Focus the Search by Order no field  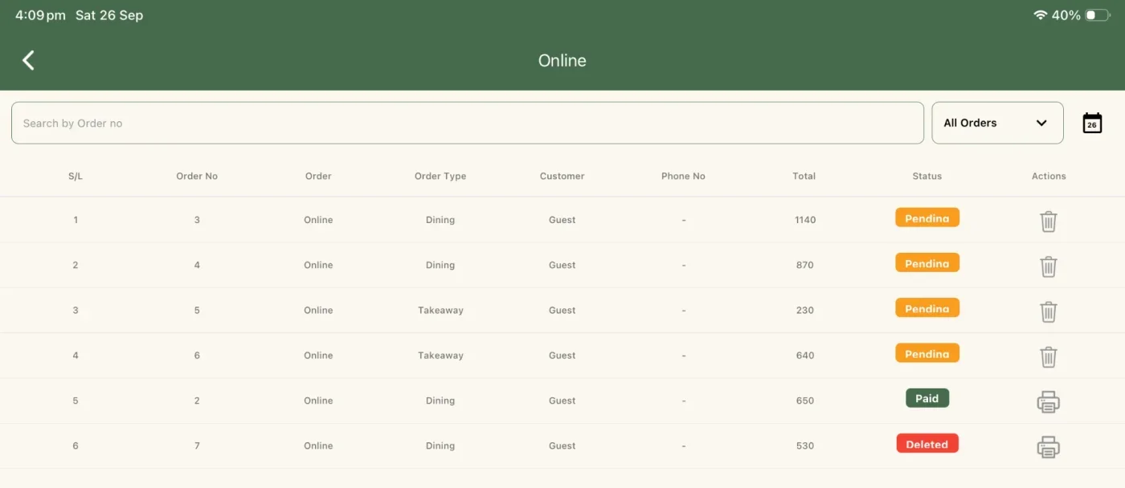pyautogui.click(x=468, y=123)
